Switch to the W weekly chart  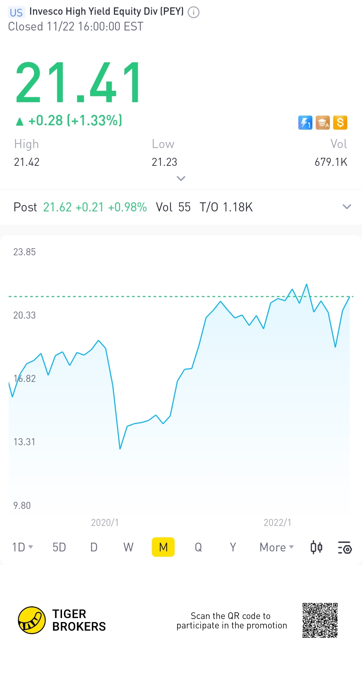click(x=128, y=547)
